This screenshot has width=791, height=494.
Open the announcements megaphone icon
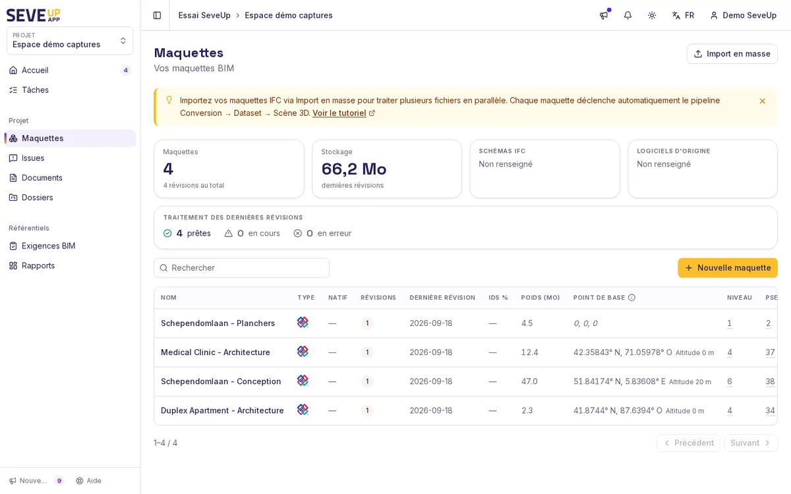[604, 15]
